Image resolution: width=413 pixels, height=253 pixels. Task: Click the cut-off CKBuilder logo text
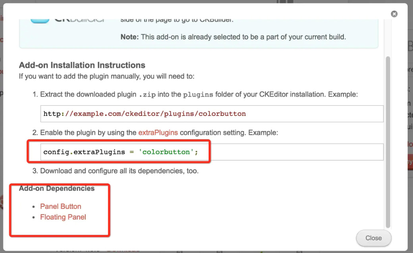[x=79, y=19]
